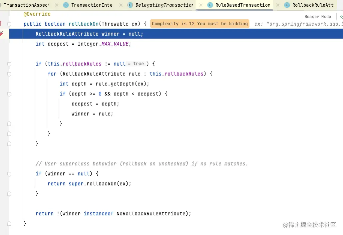This screenshot has width=343, height=235.
Task: Click the class icon on TransactionInte tab
Action: point(66,5)
